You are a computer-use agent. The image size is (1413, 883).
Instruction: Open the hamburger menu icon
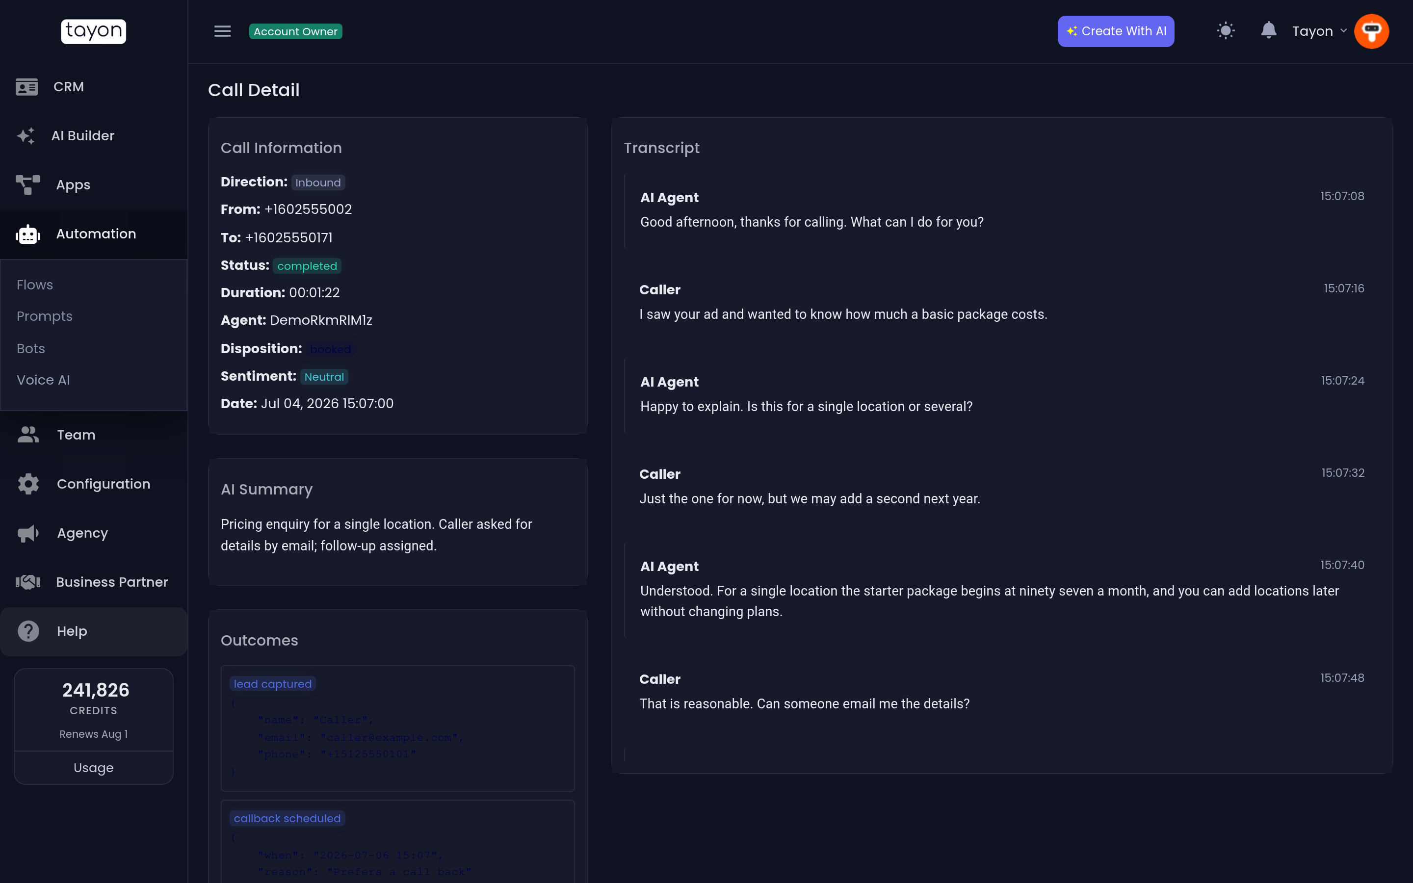click(x=222, y=31)
